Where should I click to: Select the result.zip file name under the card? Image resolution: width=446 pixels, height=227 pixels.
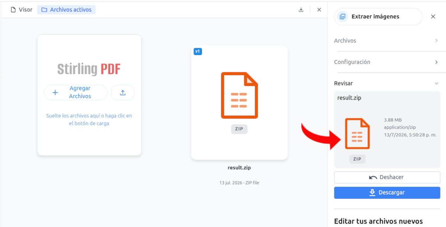tap(239, 168)
